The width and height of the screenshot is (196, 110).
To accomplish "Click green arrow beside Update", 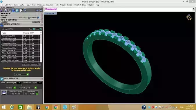I will point(15,88).
